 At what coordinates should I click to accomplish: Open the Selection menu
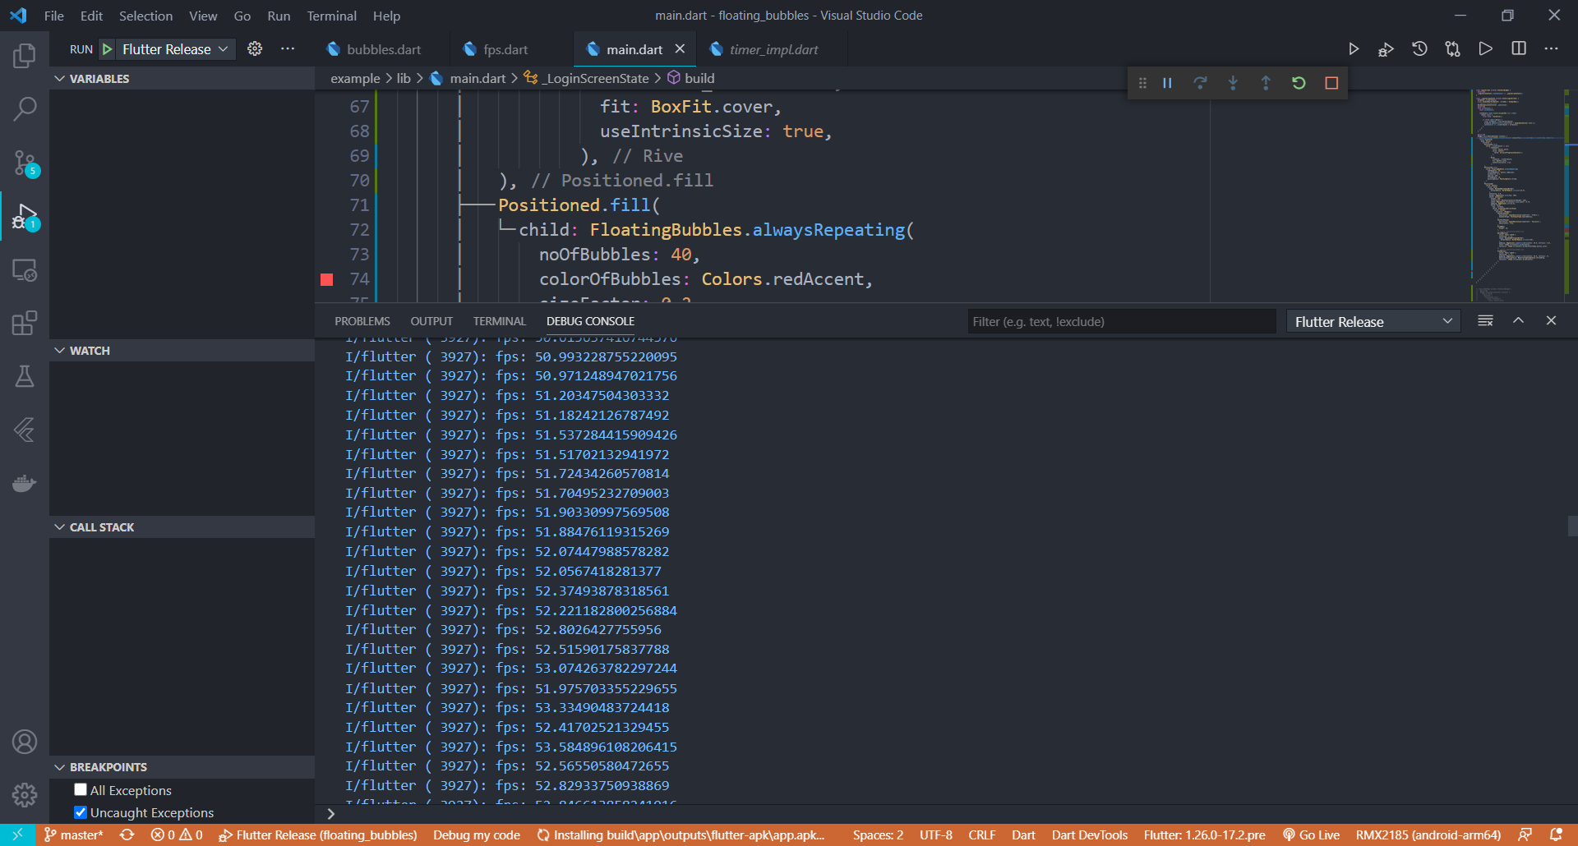click(x=145, y=16)
